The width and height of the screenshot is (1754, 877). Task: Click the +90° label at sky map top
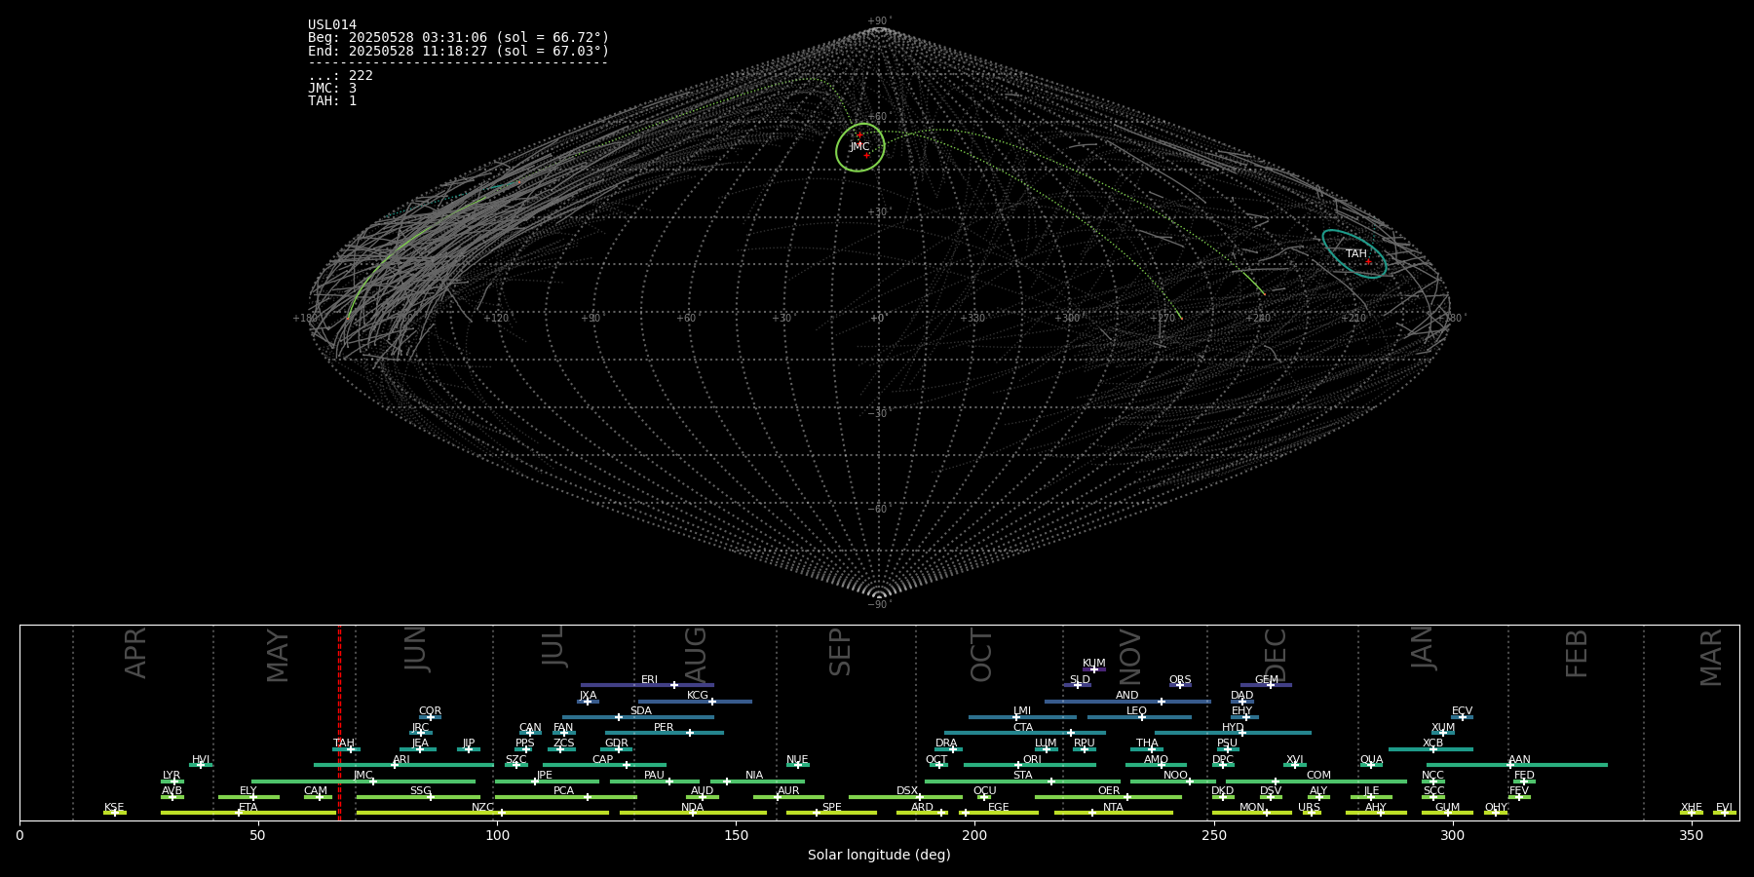[879, 20]
